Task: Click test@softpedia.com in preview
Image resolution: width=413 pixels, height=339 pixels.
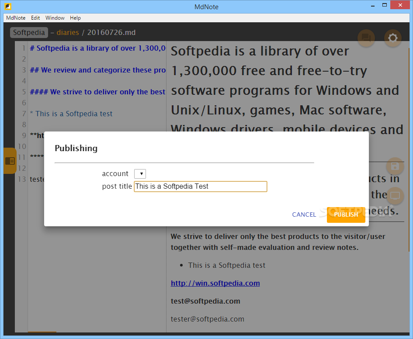Action: [205, 301]
